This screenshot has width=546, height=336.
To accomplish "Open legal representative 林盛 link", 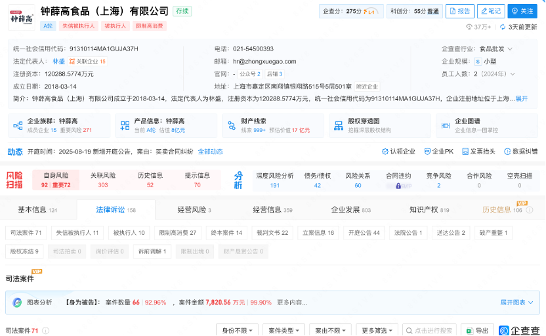I will [x=59, y=61].
